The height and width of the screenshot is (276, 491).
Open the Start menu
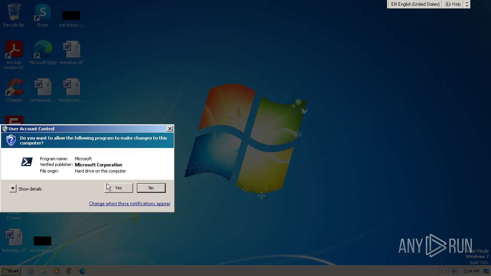[x=11, y=271]
